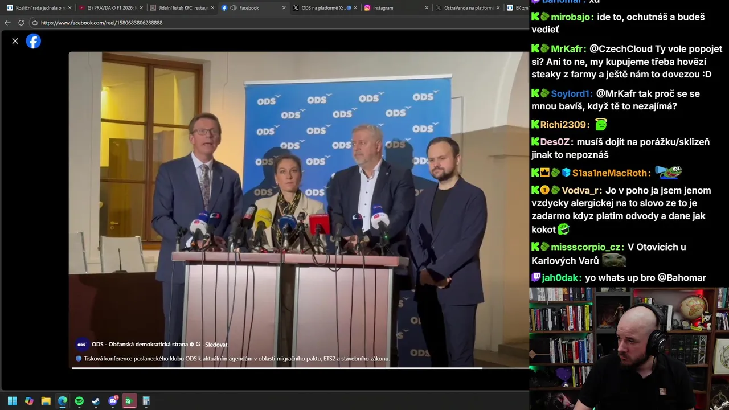Screen dimensions: 729x410
Task: Click the emote after "kokot" in Vodva_r's message
Action: [x=563, y=229]
